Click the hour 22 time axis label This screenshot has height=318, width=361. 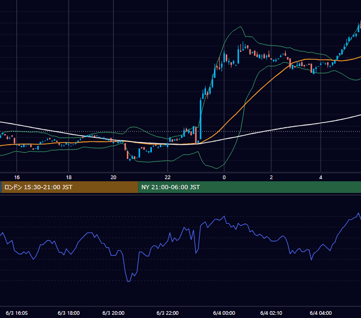pos(168,178)
